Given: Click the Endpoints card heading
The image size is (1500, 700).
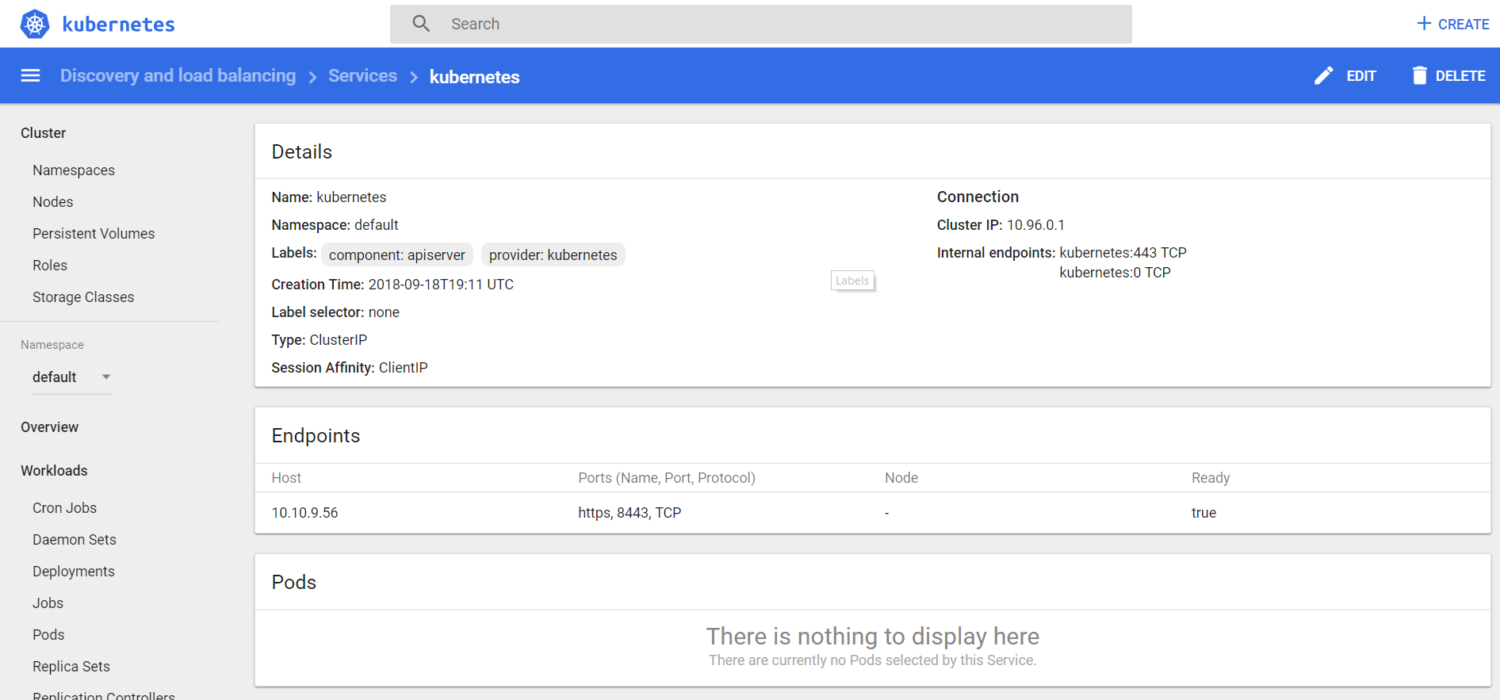Looking at the screenshot, I should point(316,435).
